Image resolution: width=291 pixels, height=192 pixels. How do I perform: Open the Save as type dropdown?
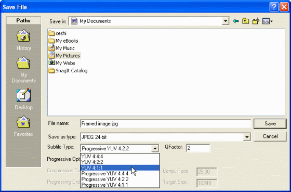click(x=247, y=137)
